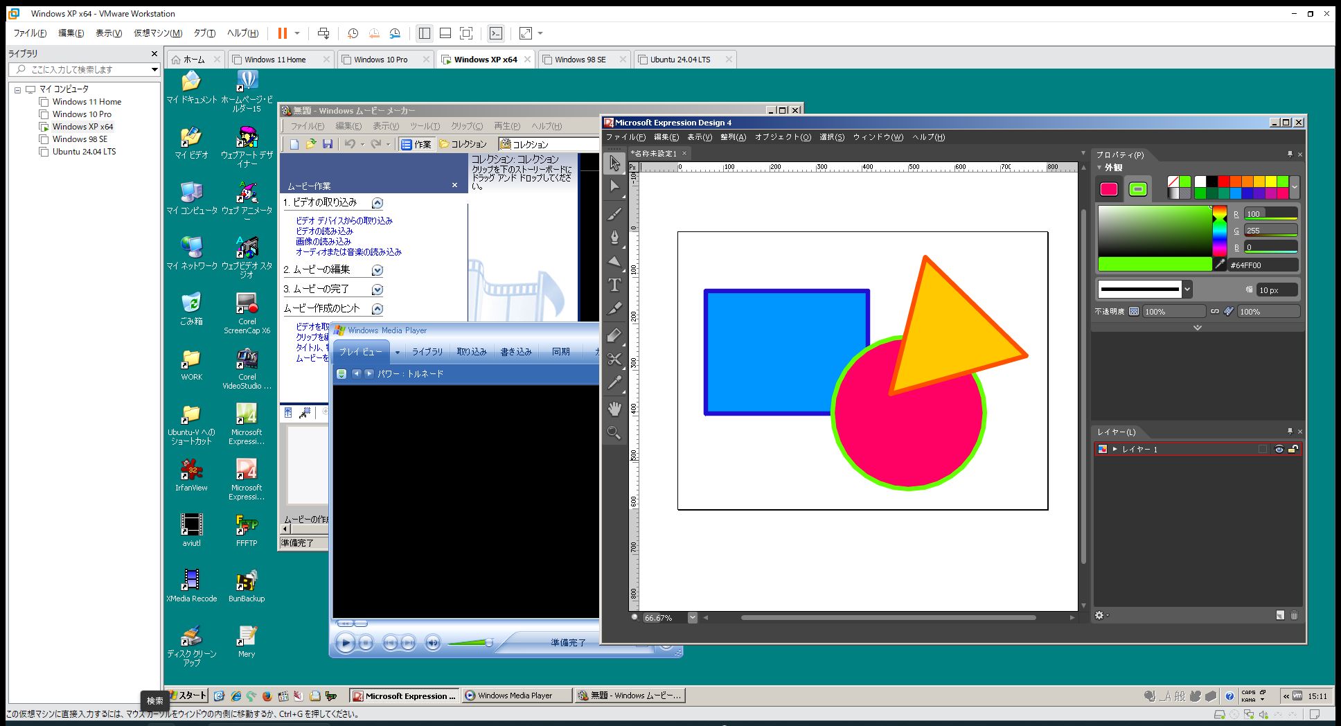Click the ビデオの読み込み link
The height and width of the screenshot is (726, 1341).
tap(324, 231)
